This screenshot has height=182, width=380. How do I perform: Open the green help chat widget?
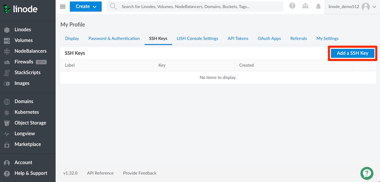point(367,173)
